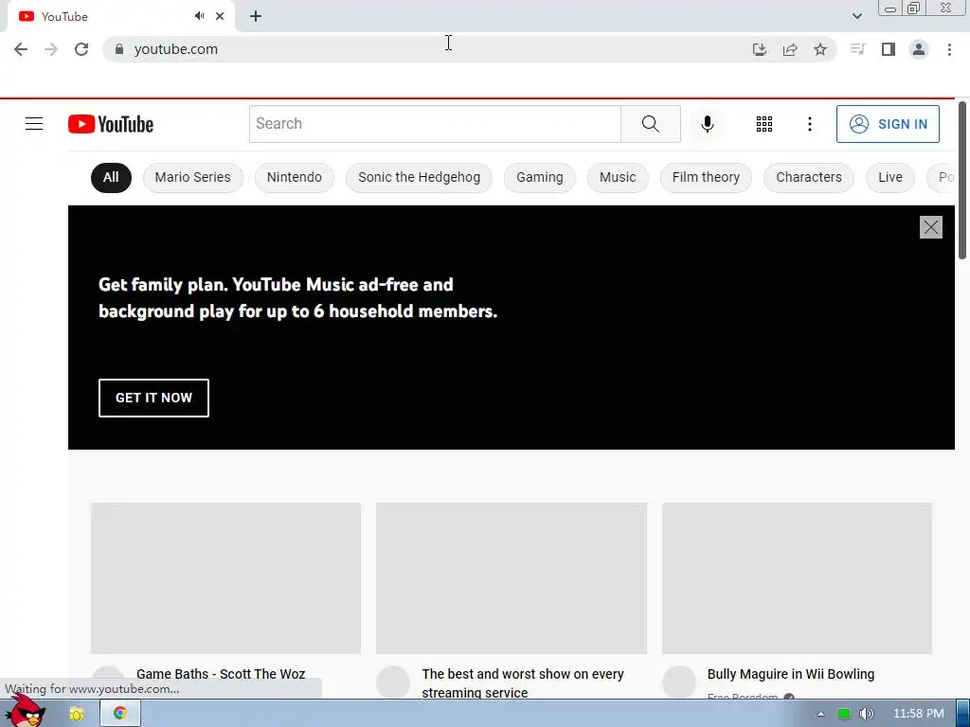
Task: Click the page vertical scrollbar thumb
Action: (962, 181)
